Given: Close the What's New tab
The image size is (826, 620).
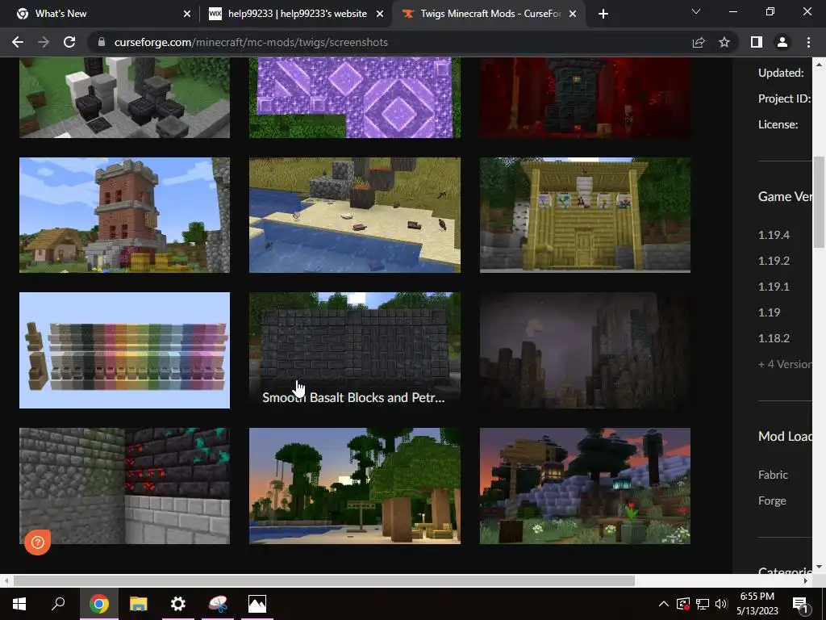Looking at the screenshot, I should click(x=187, y=14).
